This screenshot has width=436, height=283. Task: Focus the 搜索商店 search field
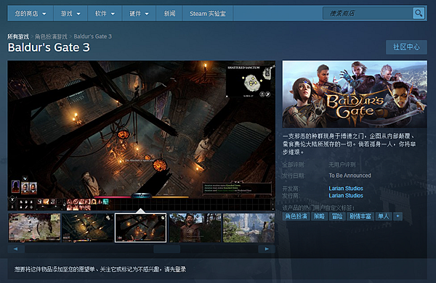(368, 13)
